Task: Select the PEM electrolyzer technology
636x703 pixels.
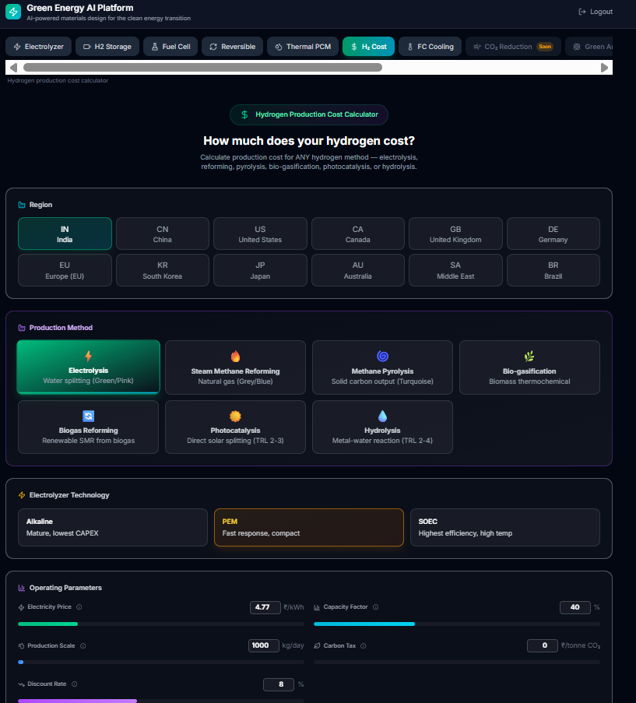Action: coord(309,527)
